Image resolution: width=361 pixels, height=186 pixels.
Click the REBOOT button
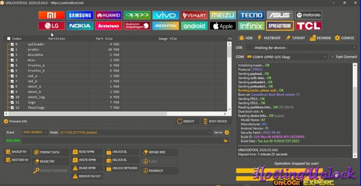click(187, 121)
